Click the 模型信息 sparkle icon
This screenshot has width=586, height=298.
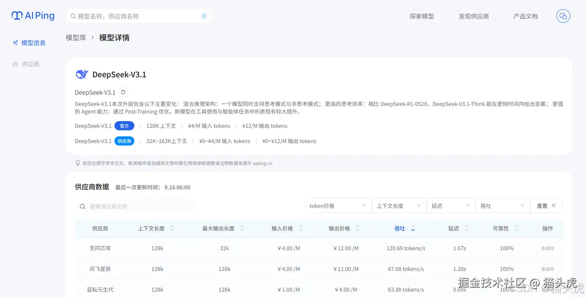[x=15, y=43]
